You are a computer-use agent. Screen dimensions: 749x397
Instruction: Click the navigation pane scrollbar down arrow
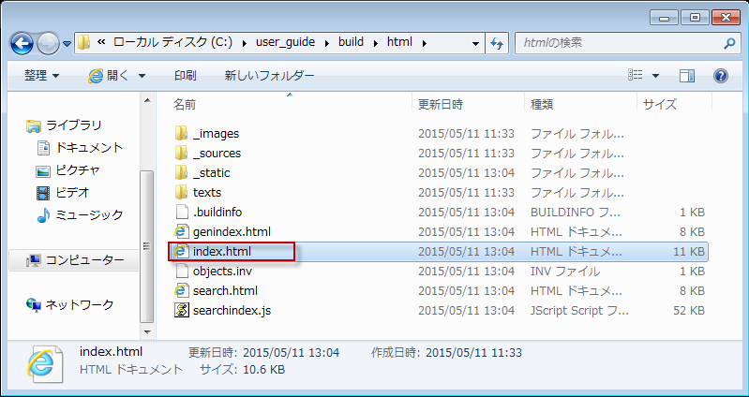[x=147, y=331]
